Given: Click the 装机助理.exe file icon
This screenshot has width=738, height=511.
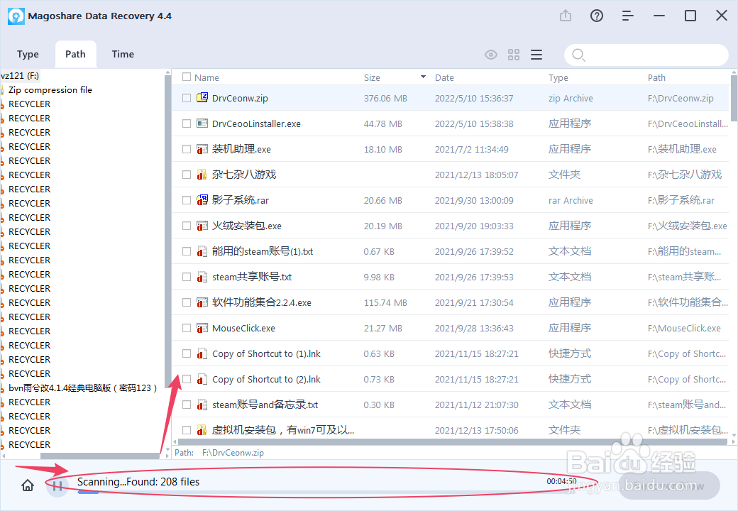Looking at the screenshot, I should [202, 149].
